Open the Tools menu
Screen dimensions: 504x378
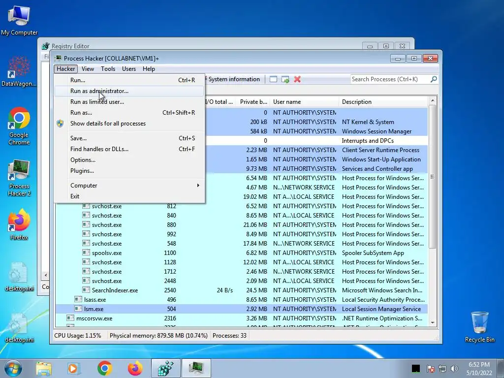[x=108, y=69]
